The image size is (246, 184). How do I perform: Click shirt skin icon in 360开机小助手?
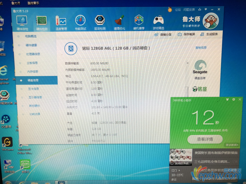pyautogui.click(x=227, y=100)
